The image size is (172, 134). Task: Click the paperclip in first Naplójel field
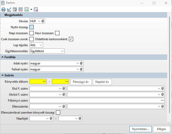51,119
